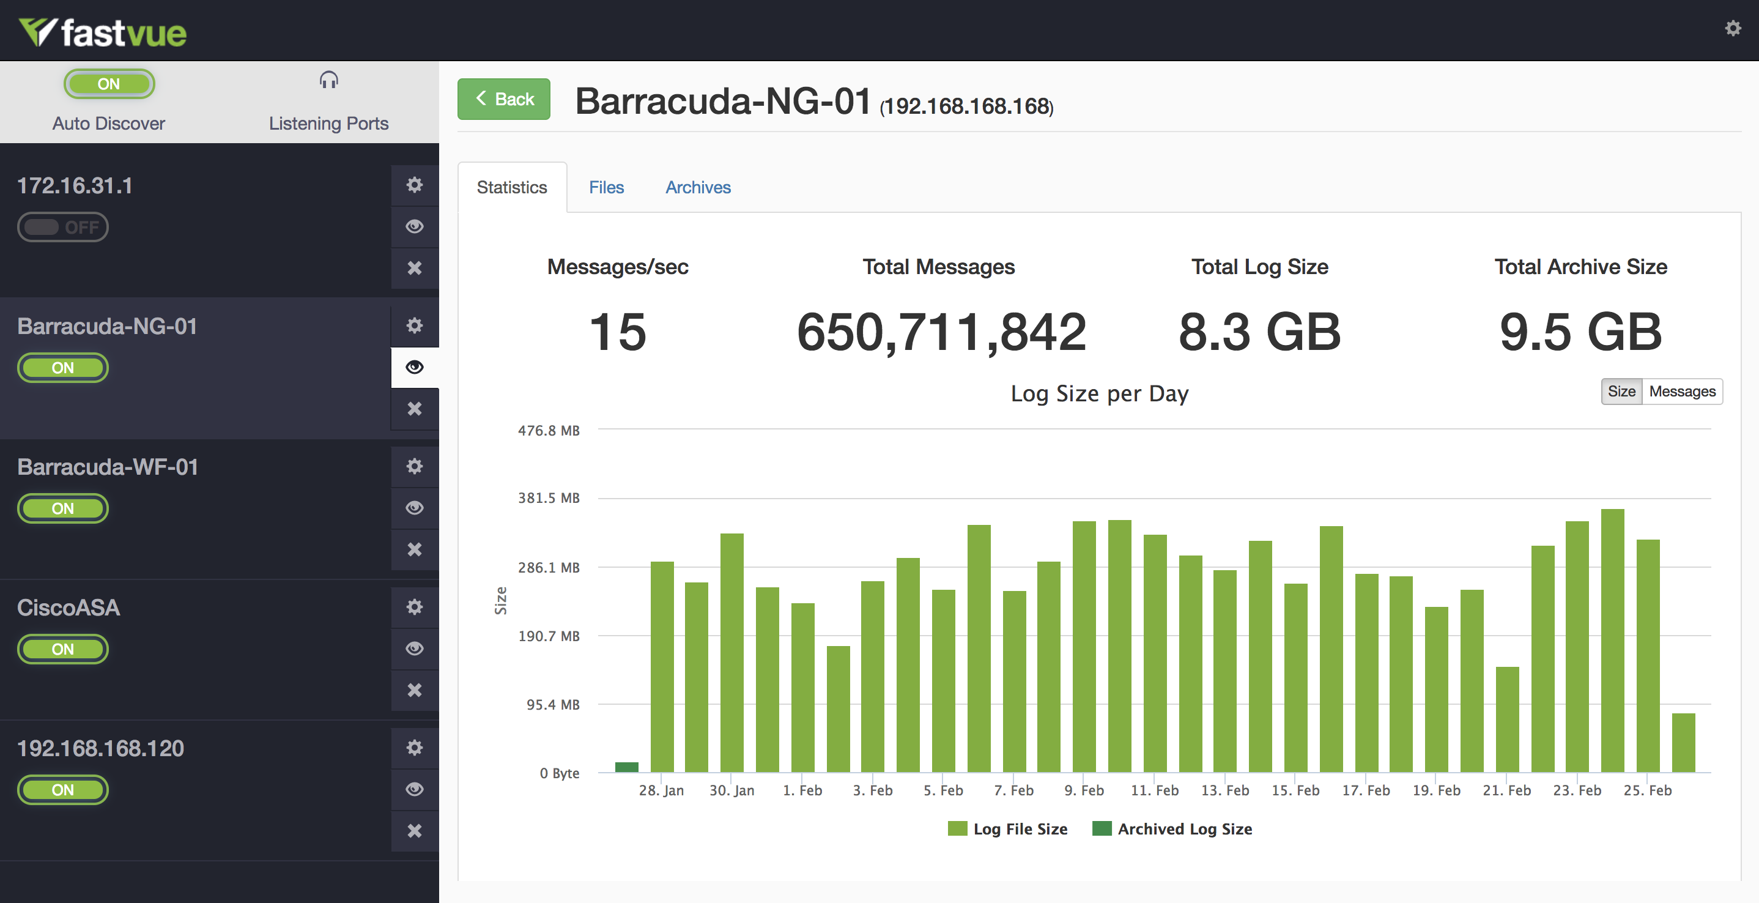Open settings gear for CiscoASA
The height and width of the screenshot is (903, 1759).
415,606
